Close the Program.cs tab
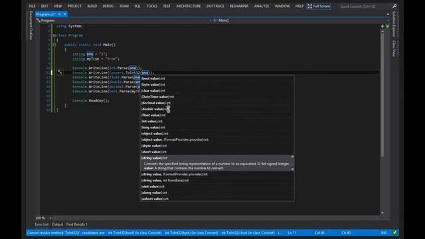The height and width of the screenshot is (239, 425). tap(65, 14)
